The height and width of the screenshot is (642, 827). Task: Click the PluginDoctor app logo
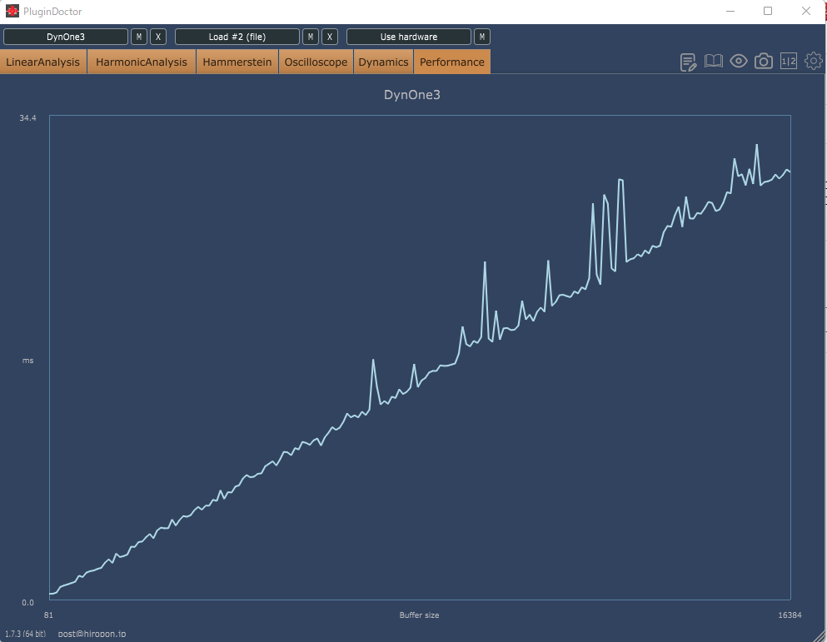12,11
